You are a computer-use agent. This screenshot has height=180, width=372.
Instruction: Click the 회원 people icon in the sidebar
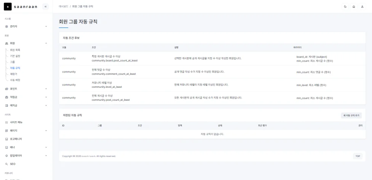pos(7,43)
